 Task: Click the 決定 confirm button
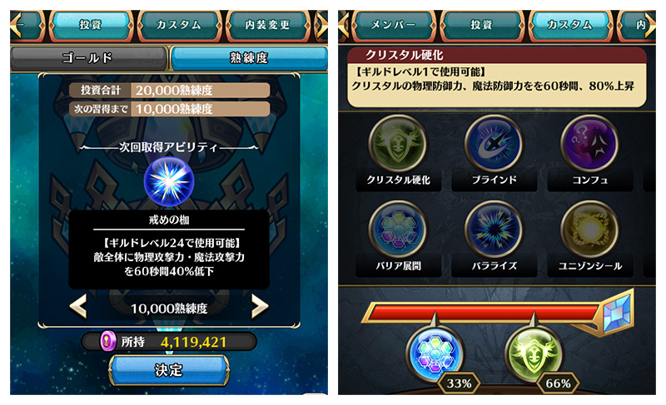click(169, 370)
